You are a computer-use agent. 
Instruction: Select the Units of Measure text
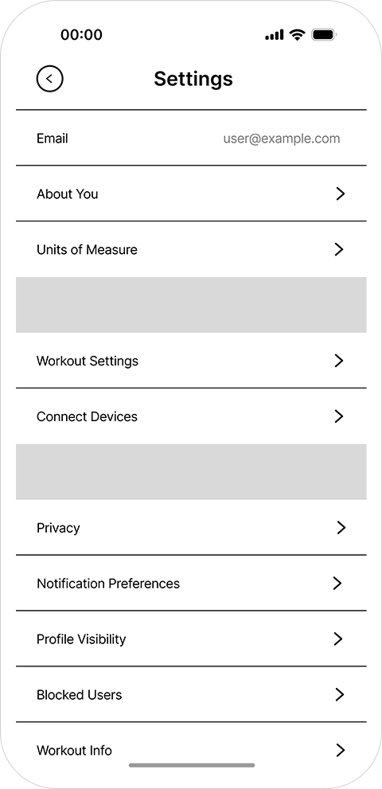click(x=87, y=250)
